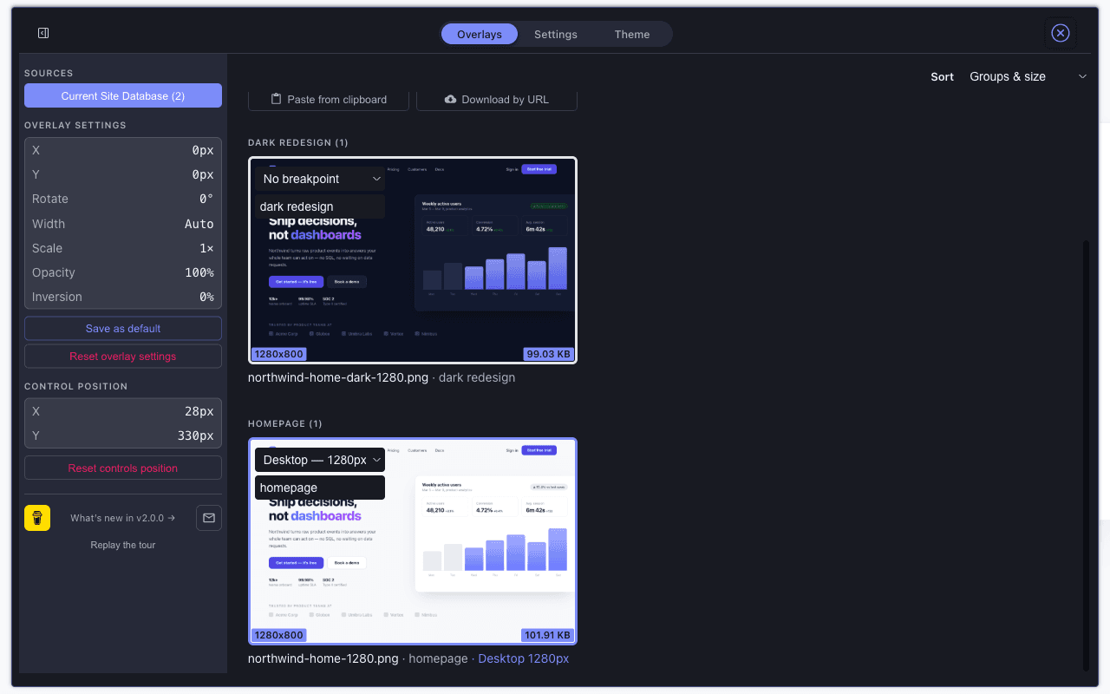
Task: Click the DARK REDESIGN (1) group header
Action: click(298, 142)
